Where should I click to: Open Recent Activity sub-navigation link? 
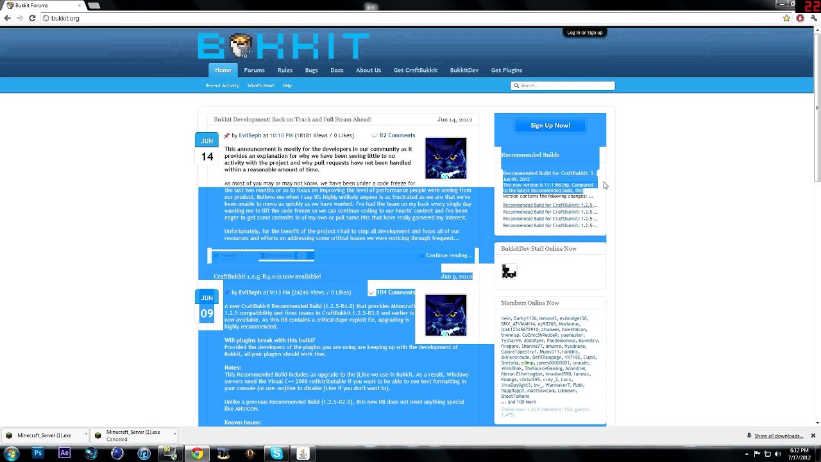(222, 85)
